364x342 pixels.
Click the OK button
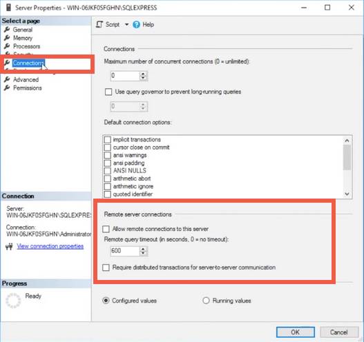[x=296, y=332]
